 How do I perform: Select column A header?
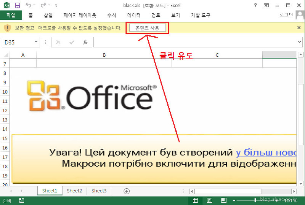(x=23, y=55)
